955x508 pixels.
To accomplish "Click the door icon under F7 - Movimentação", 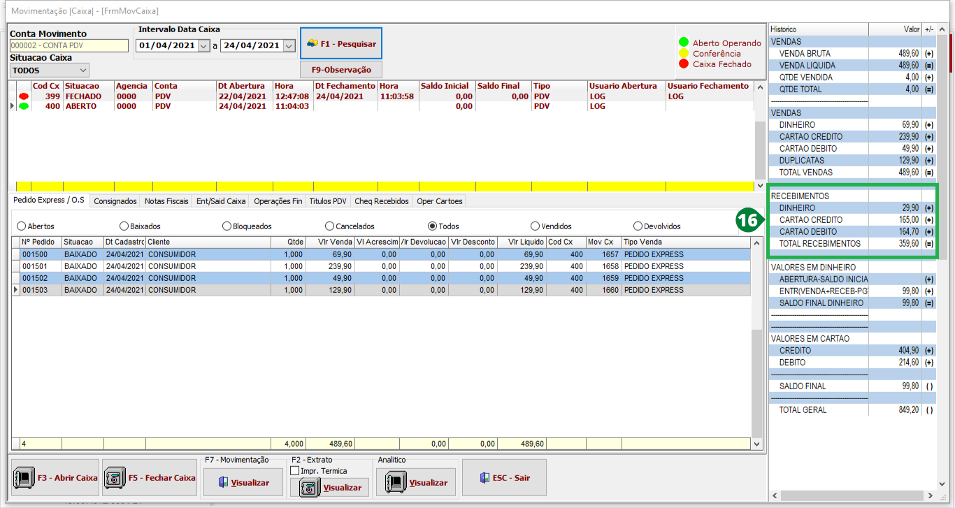I will click(222, 482).
